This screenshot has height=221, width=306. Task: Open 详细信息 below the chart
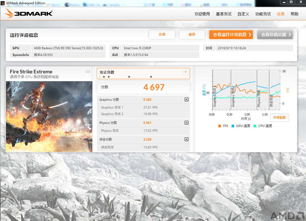279,118
